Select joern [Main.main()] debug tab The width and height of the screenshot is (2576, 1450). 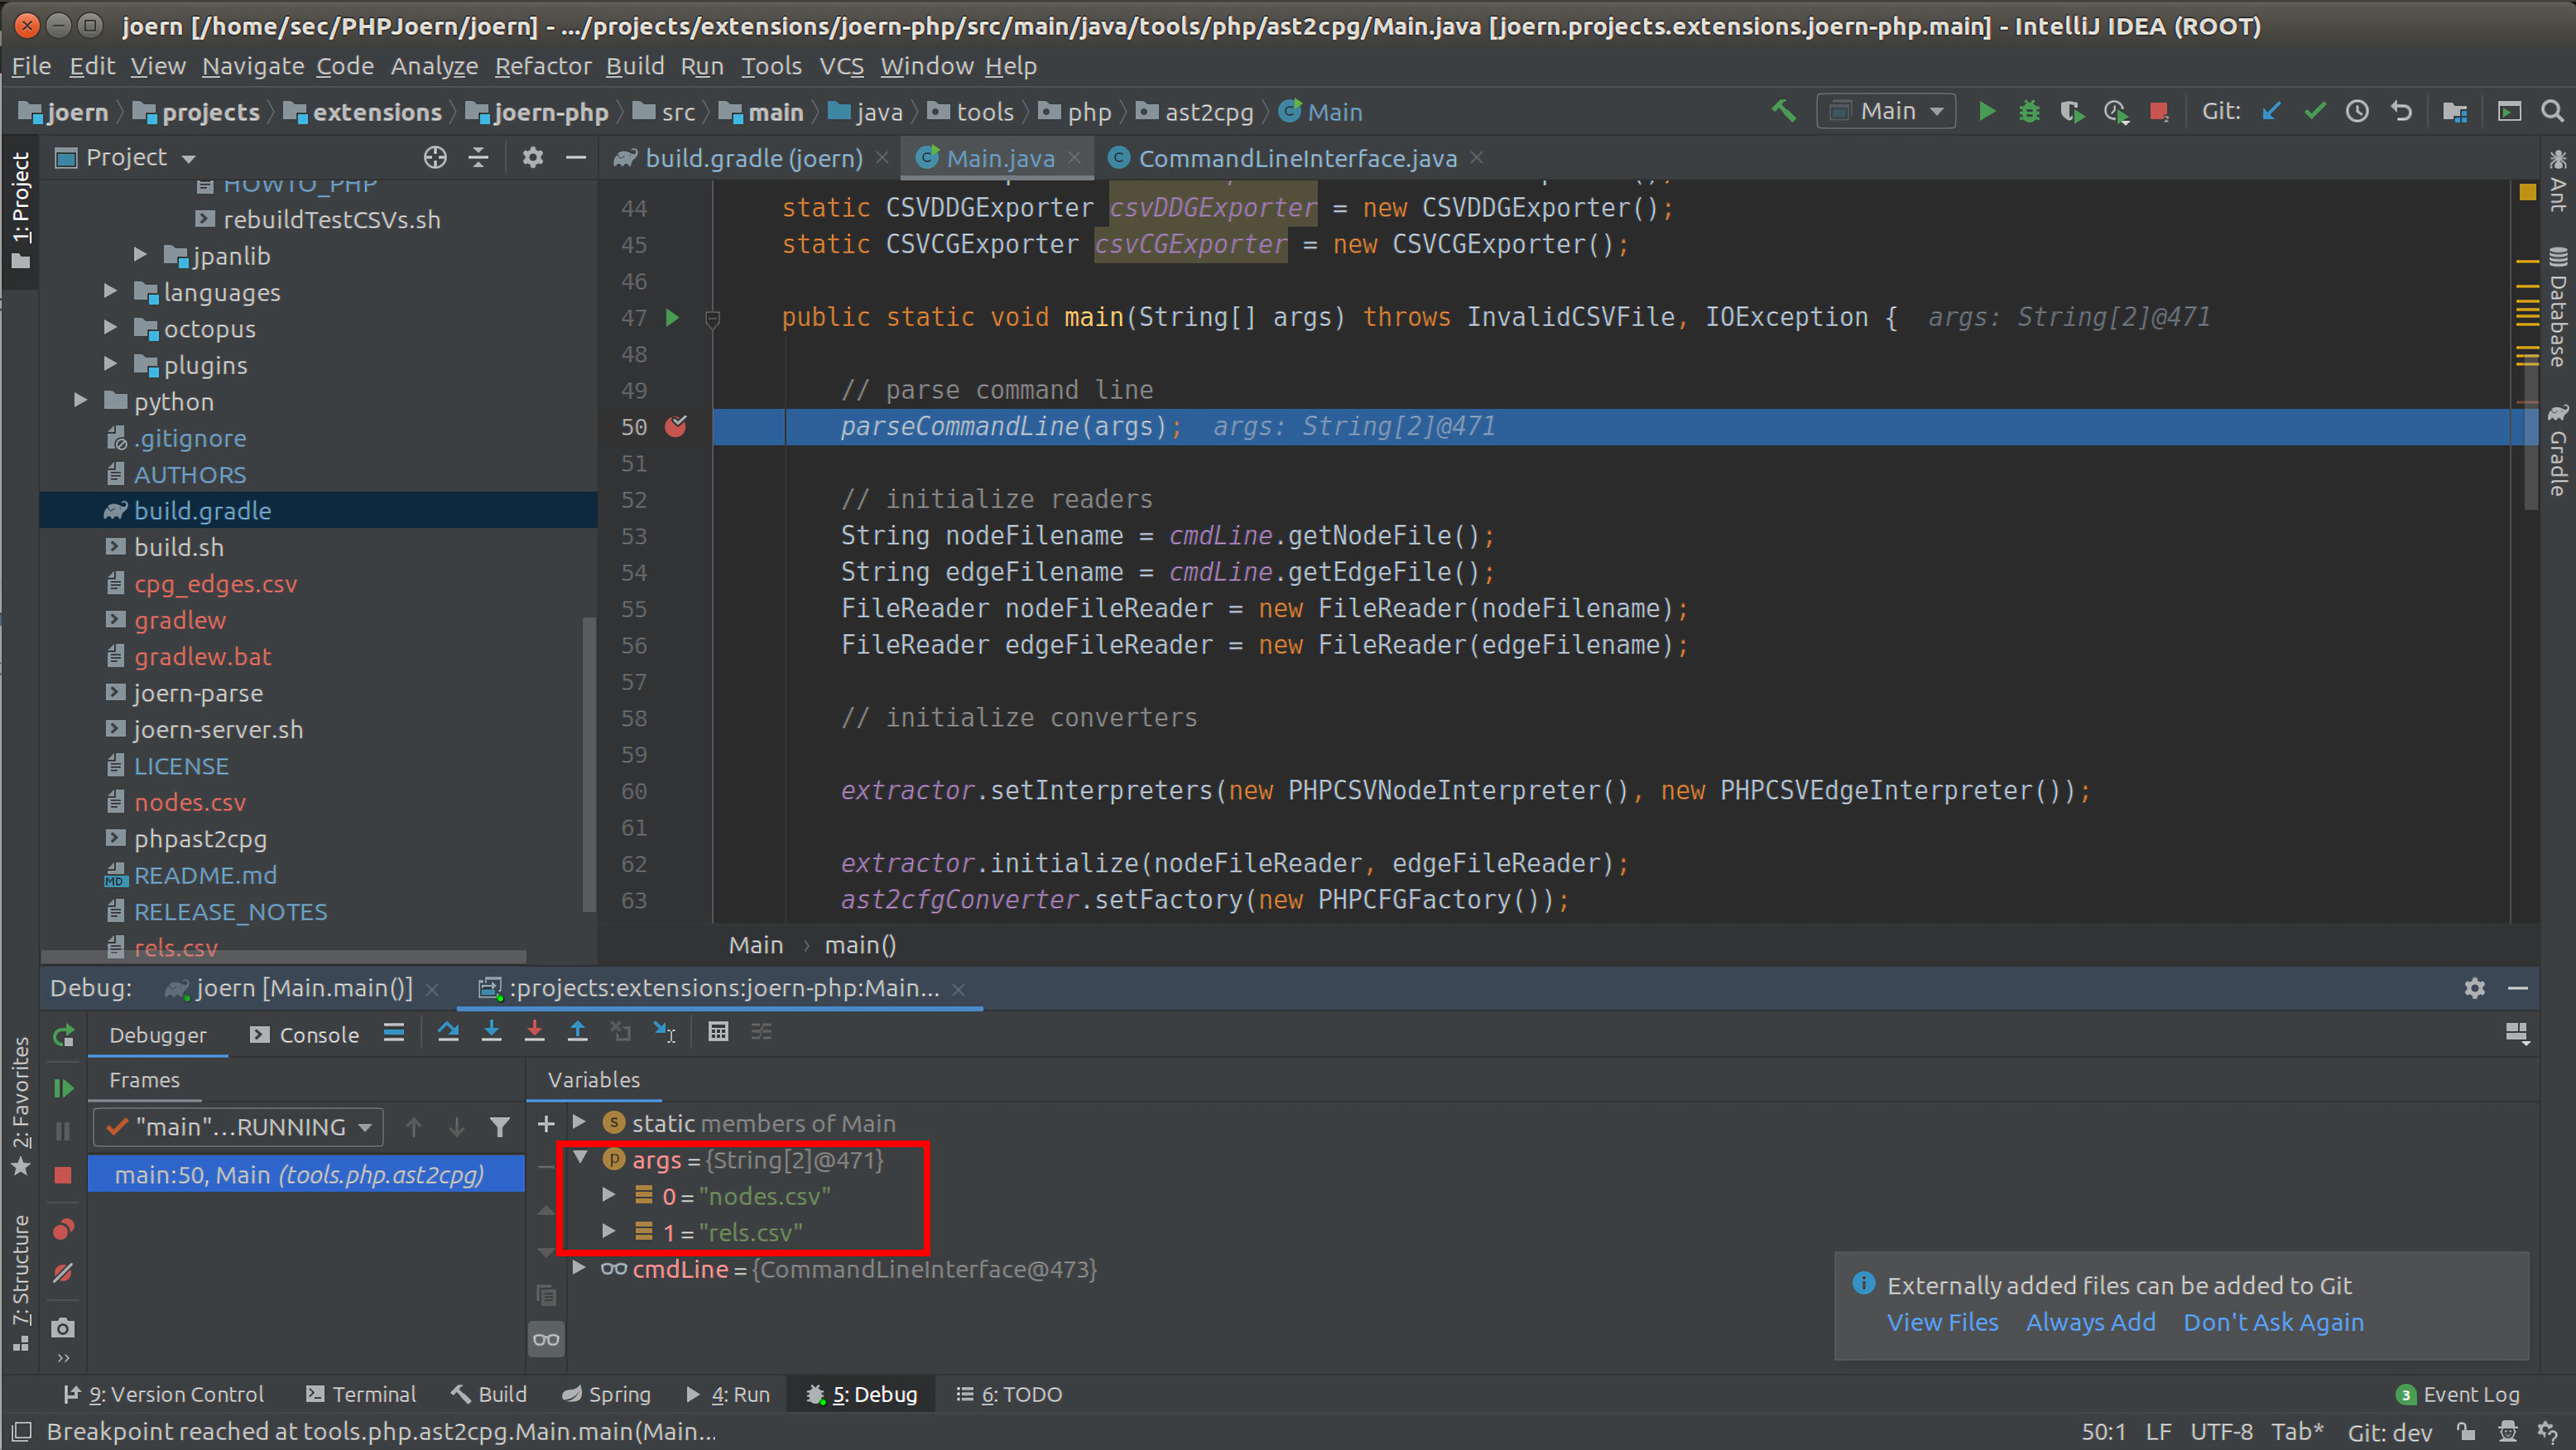(x=302, y=988)
